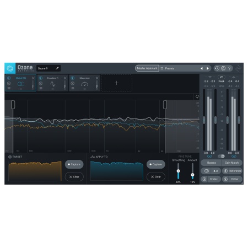Adjust the Smoothing slider

click(x=178, y=171)
